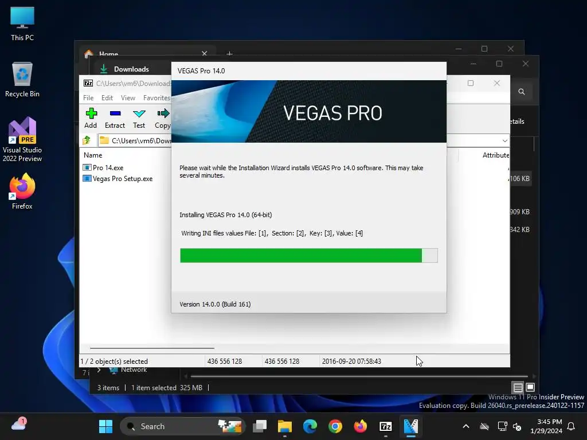Open Google Chrome from taskbar

point(335,426)
